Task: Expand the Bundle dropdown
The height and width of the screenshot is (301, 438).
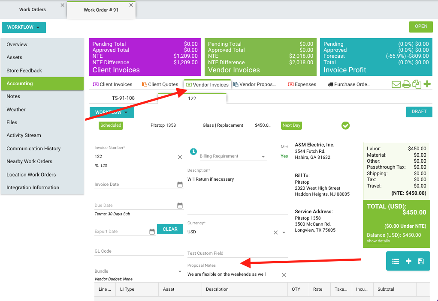Action: pyautogui.click(x=180, y=271)
